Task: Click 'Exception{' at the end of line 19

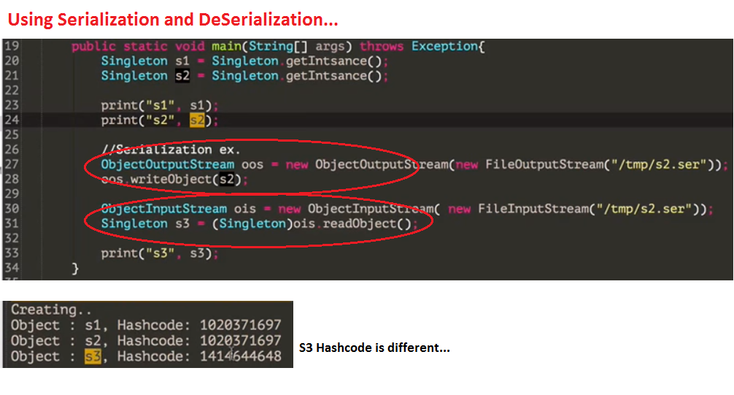Action: (x=449, y=47)
